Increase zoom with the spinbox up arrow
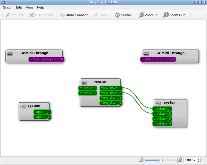This screenshot has height=165, width=207. (198, 159)
